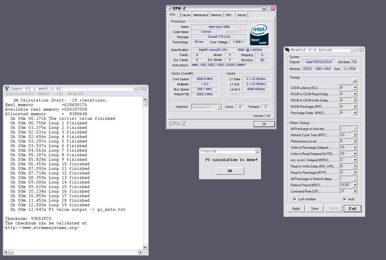Click the Name field Intel Xeon 3060
The width and height of the screenshot is (386, 260).
tap(219, 27)
